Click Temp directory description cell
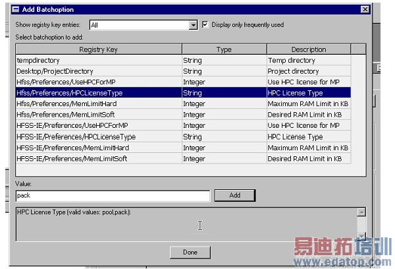 point(309,60)
